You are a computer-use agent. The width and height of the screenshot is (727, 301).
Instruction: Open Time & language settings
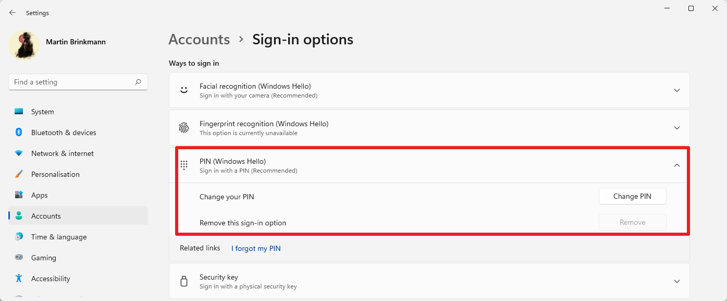pyautogui.click(x=58, y=237)
